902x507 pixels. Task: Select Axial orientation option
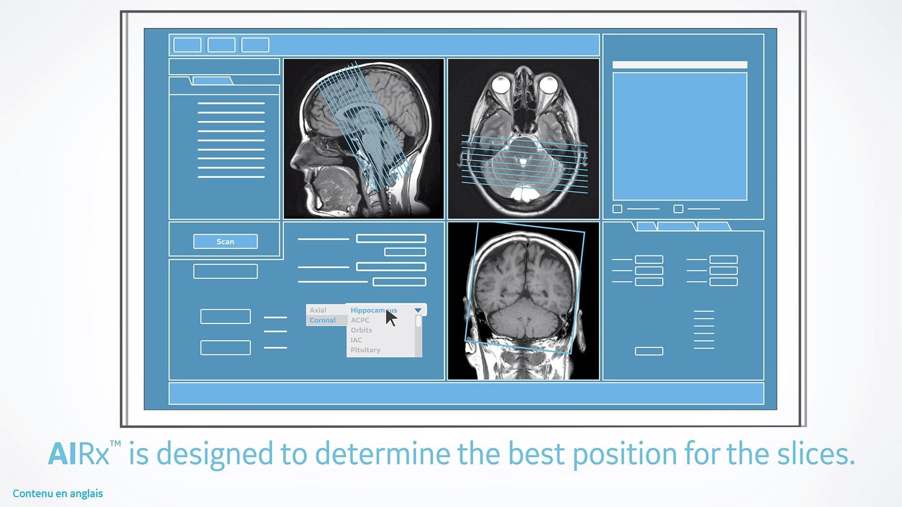tap(318, 310)
